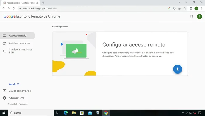Show hidden system tray icons

pos(183,113)
